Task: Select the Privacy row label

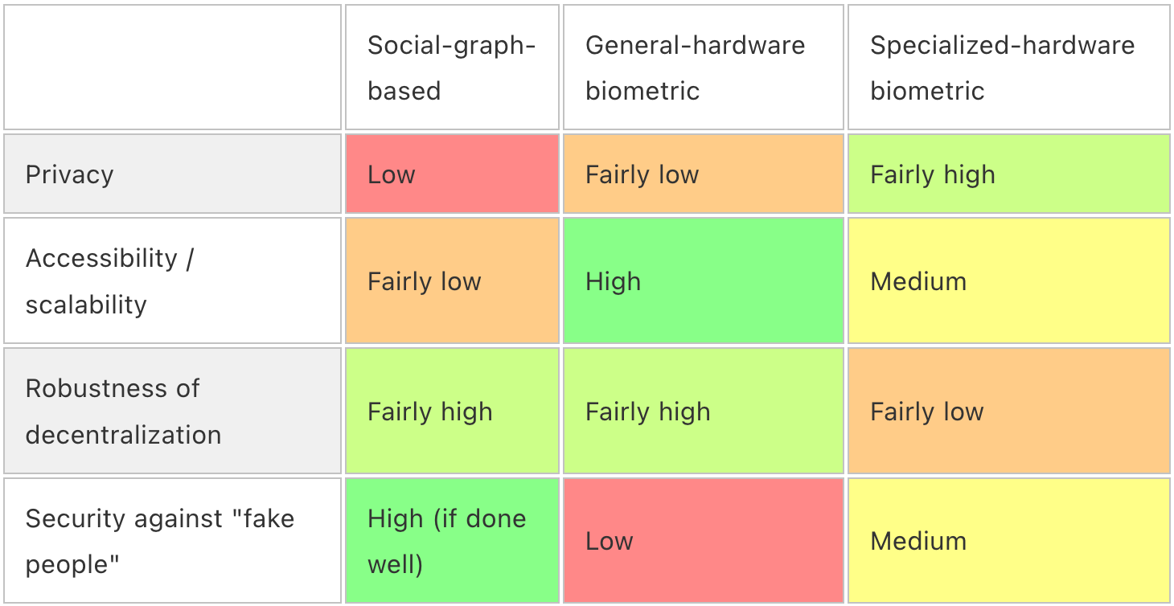Action: (172, 174)
